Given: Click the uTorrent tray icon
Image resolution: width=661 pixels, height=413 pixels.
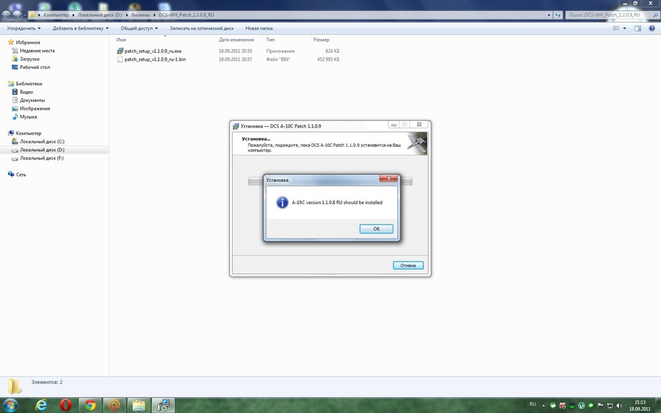Looking at the screenshot, I should [x=581, y=406].
